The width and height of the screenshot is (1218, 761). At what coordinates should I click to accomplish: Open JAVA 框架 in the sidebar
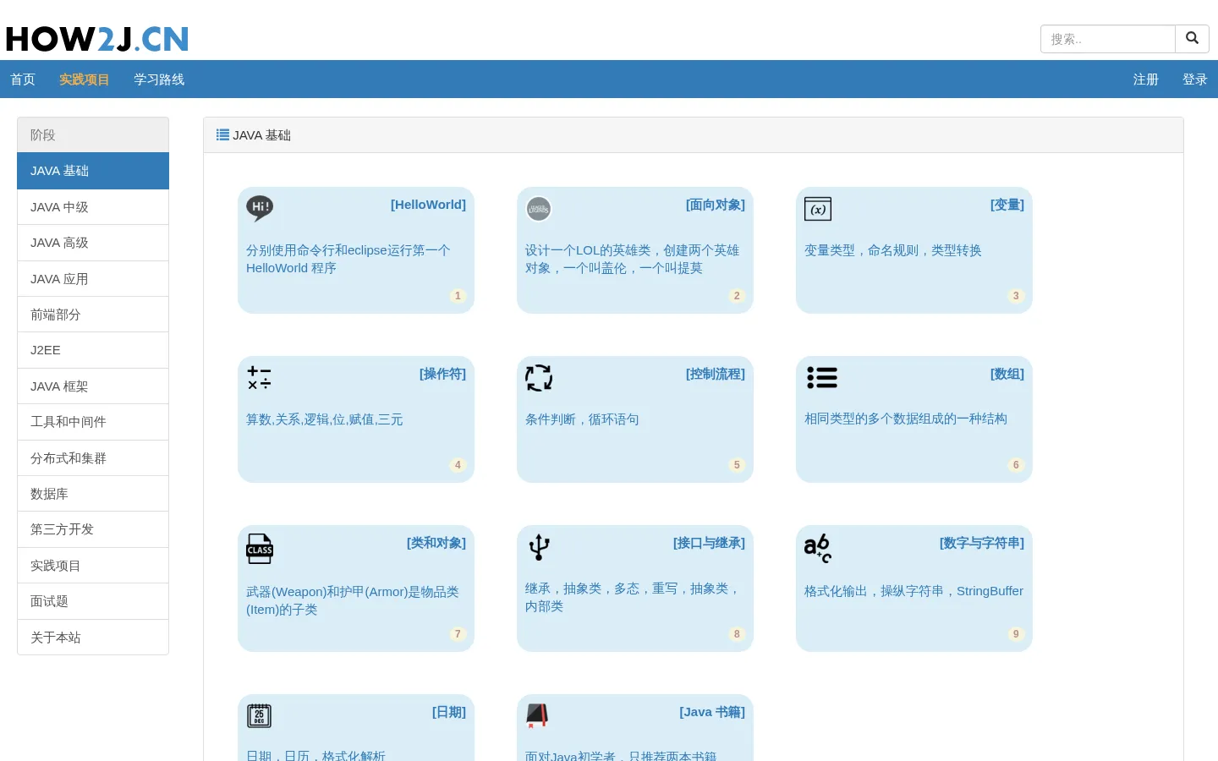coord(93,386)
